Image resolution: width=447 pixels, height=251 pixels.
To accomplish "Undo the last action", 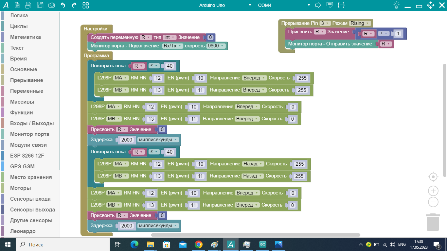I will [x=63, y=5].
